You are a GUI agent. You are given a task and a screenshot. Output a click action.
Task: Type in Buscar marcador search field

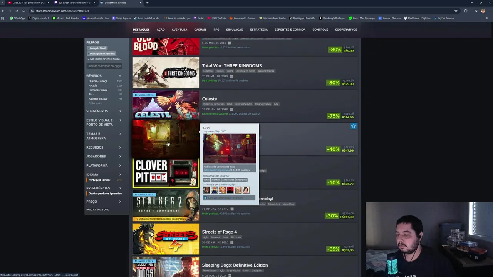pyautogui.click(x=104, y=66)
